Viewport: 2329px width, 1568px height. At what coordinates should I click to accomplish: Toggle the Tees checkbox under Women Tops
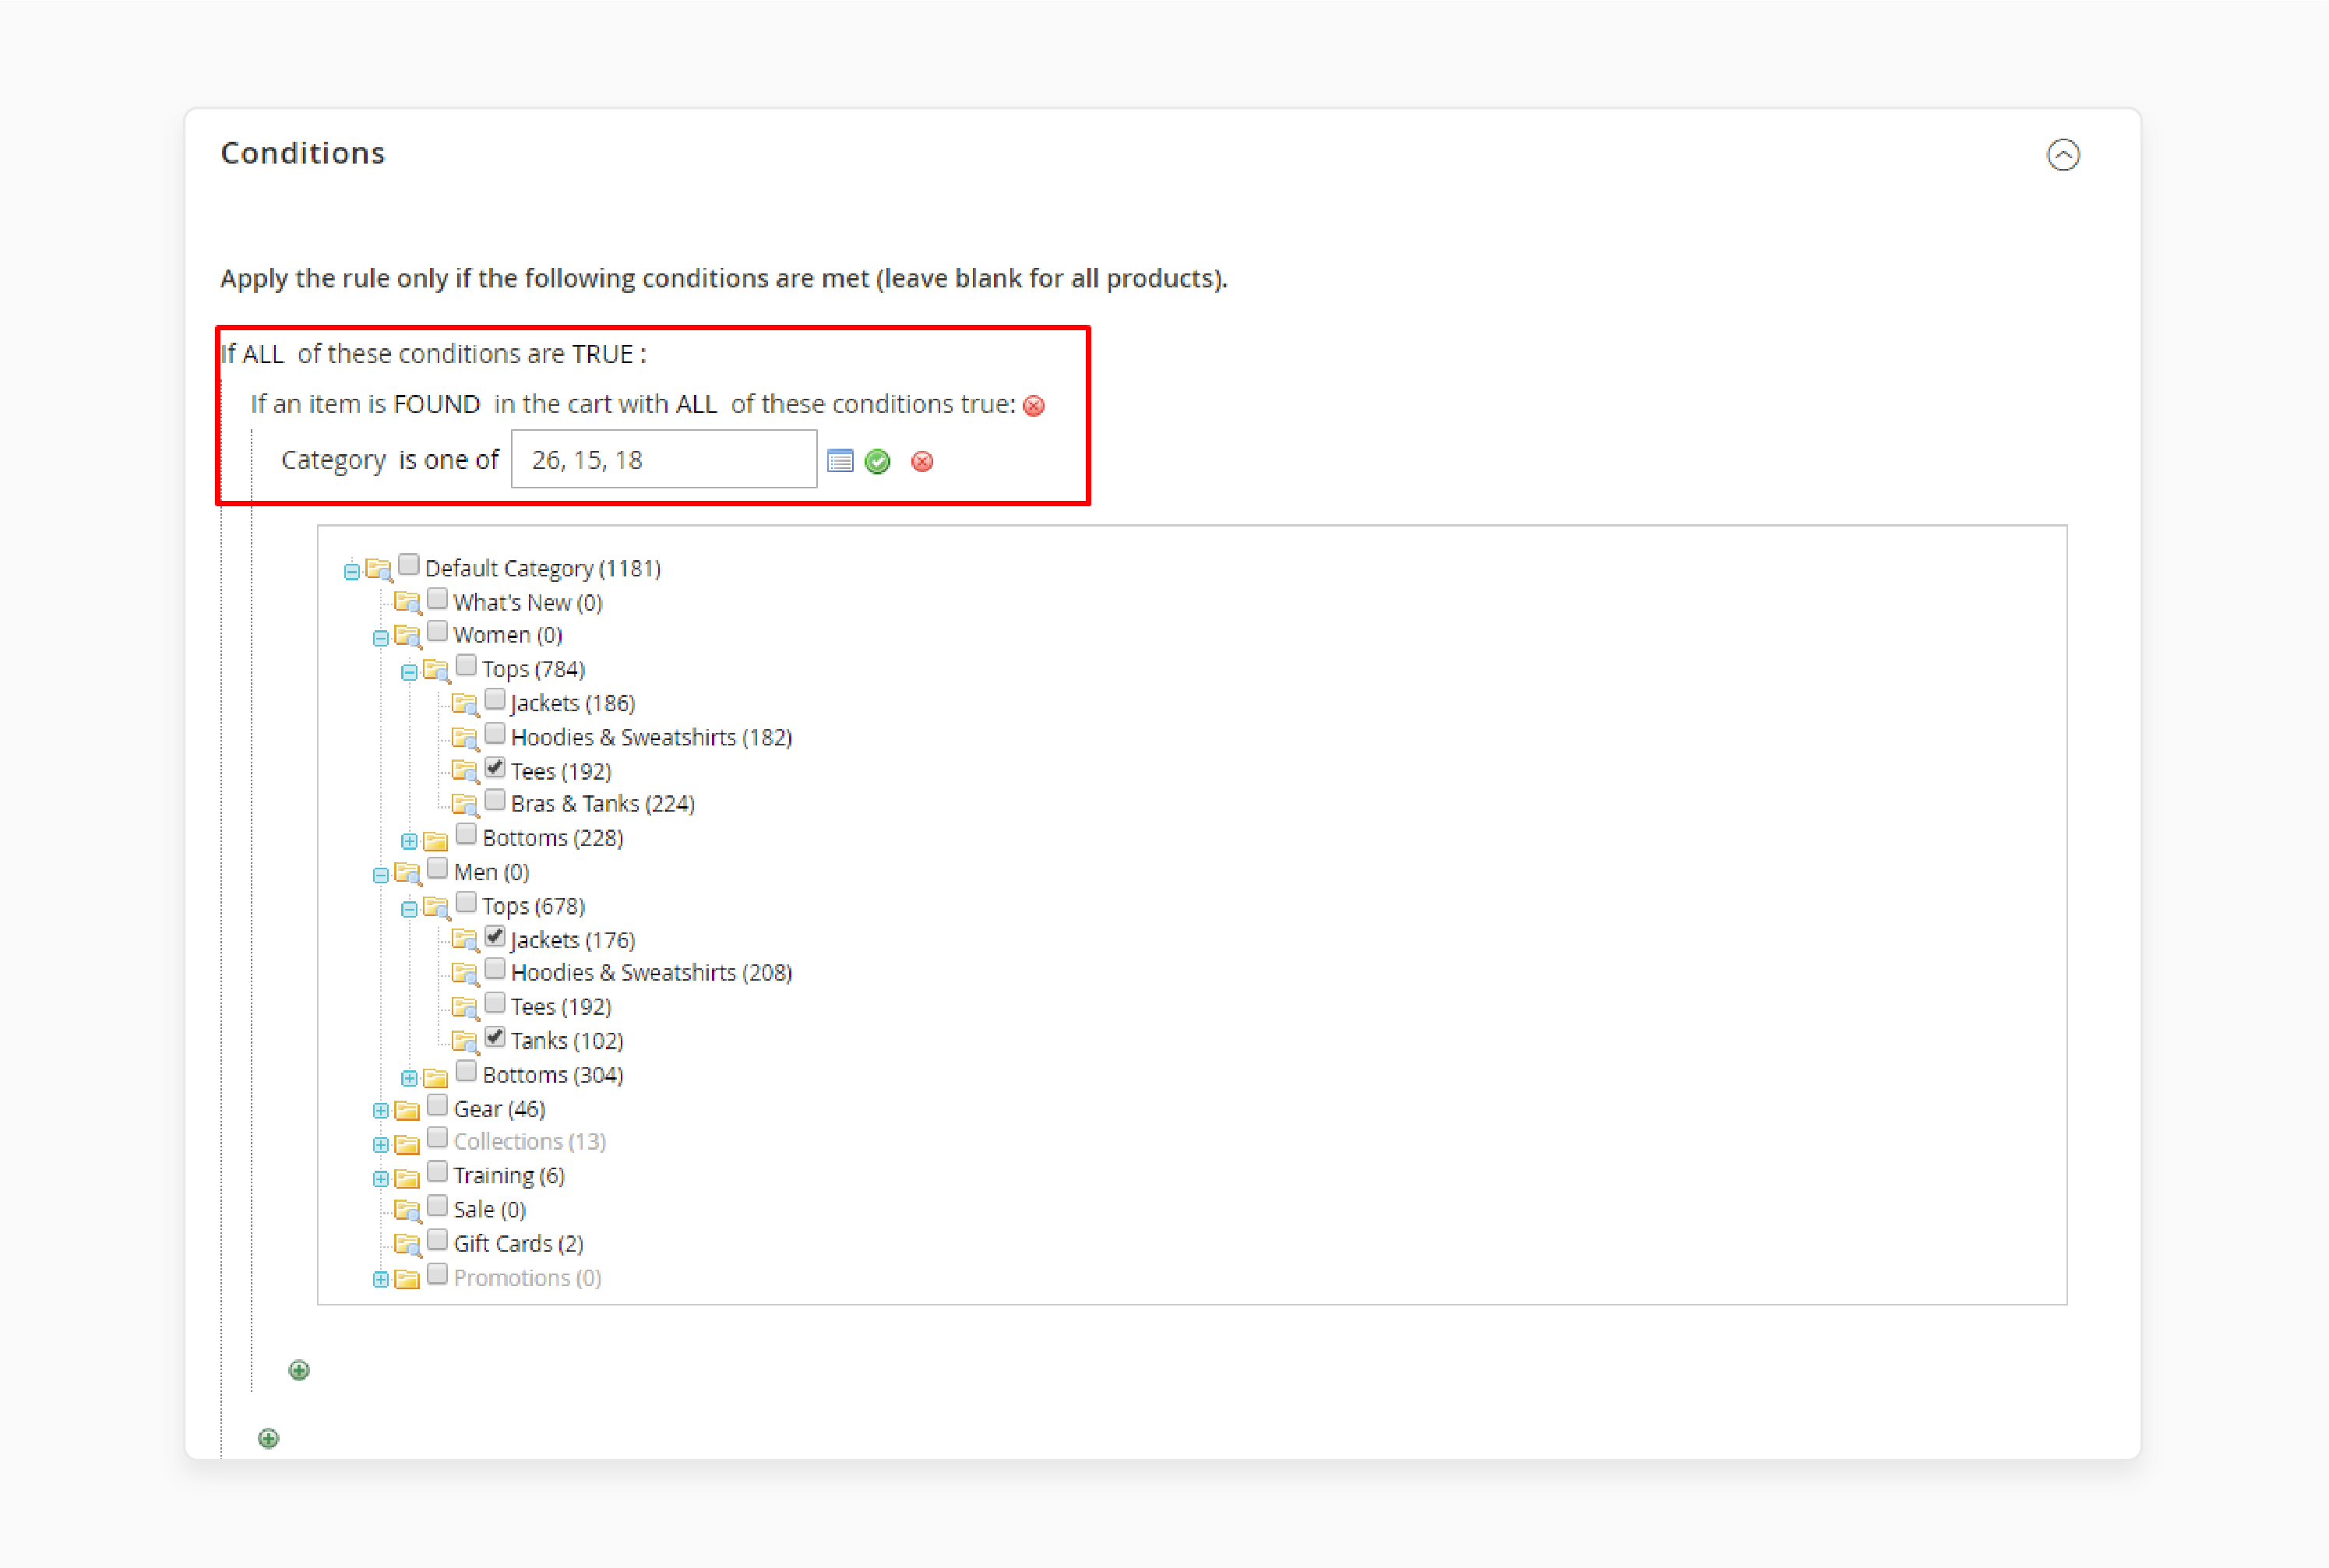pyautogui.click(x=497, y=770)
